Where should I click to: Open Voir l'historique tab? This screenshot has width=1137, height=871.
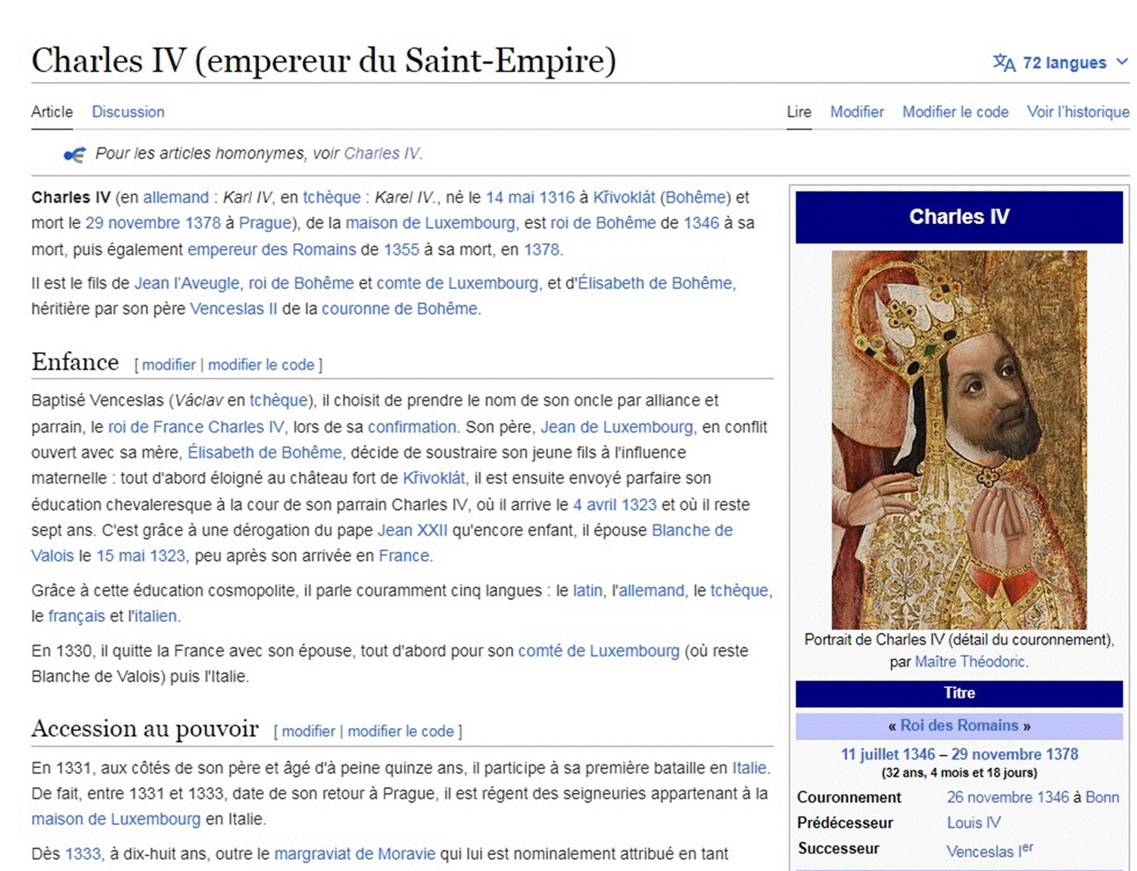coord(1078,112)
